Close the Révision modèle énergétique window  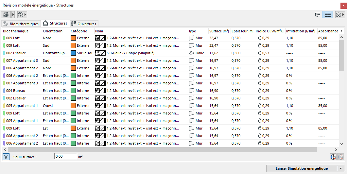[x=343, y=6]
